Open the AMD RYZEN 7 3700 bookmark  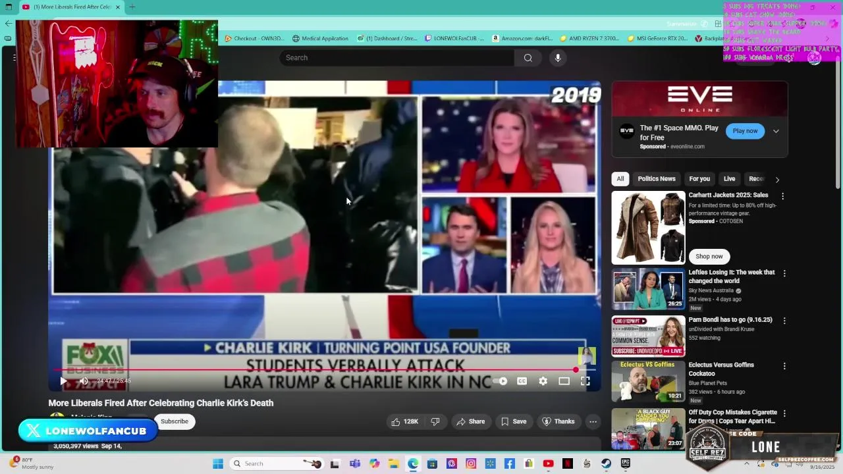589,38
